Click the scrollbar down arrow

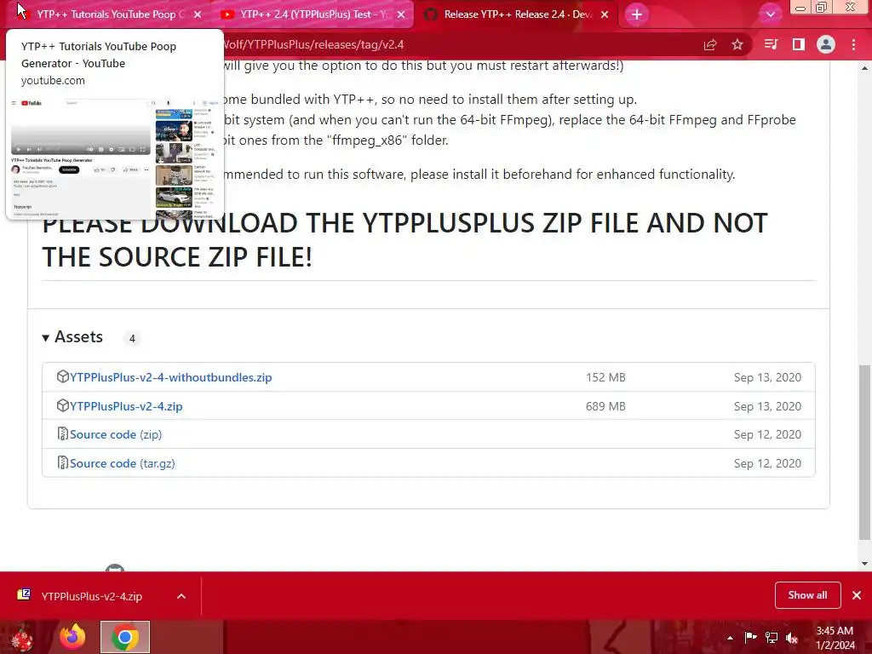(x=864, y=564)
